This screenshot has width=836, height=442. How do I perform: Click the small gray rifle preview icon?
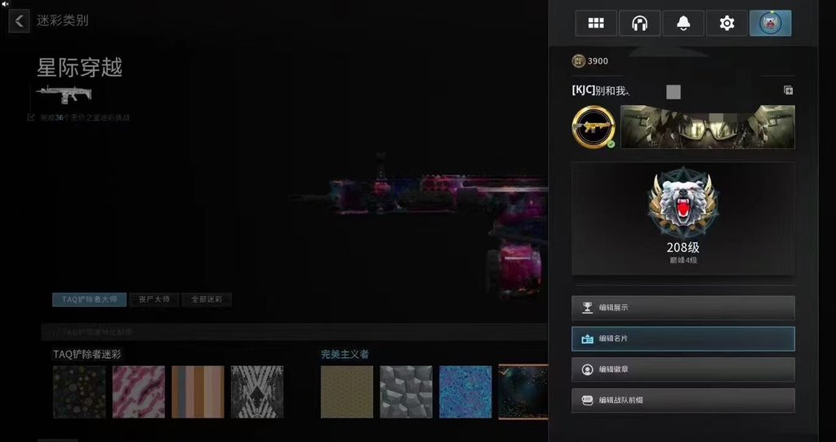64,95
